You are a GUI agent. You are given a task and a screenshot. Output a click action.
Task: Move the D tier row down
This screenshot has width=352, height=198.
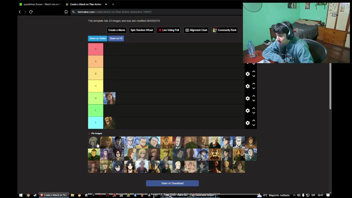[254, 100]
